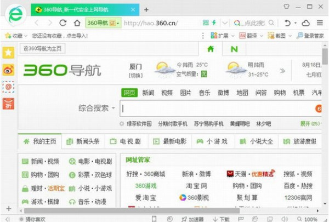The image size is (329, 222).
Task: Open 收藏 favorites star
Action: tap(14, 36)
